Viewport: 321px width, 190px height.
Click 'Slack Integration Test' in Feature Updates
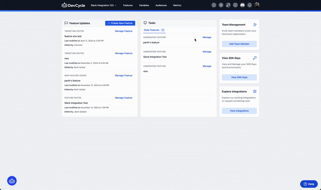[76, 103]
